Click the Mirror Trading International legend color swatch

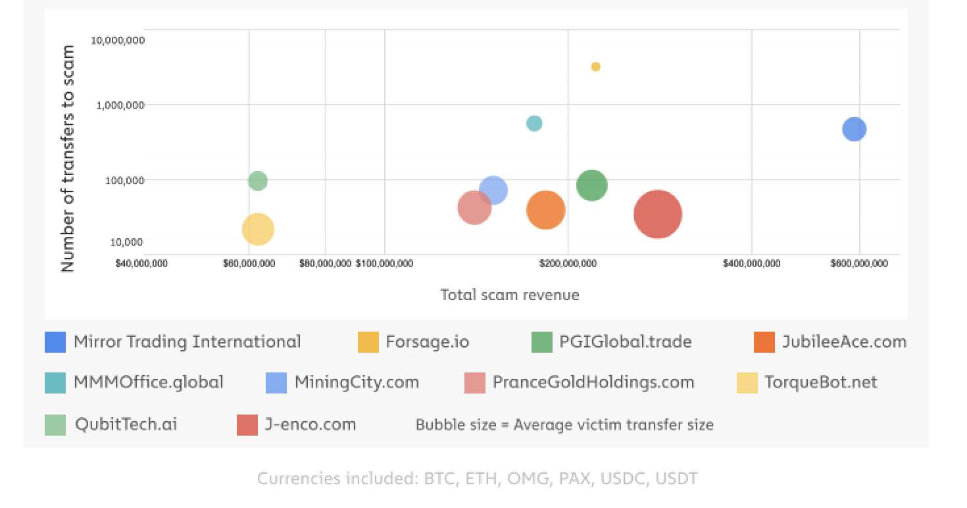pyautogui.click(x=55, y=342)
